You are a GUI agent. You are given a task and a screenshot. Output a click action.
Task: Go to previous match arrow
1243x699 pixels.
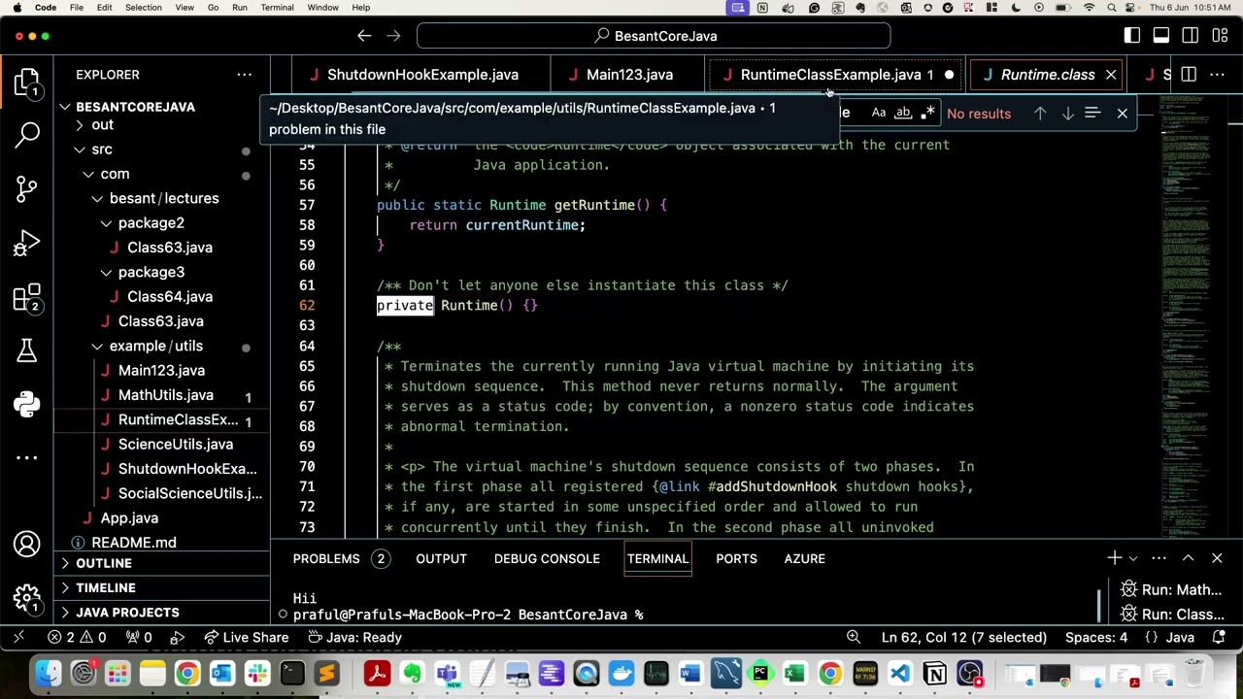[1040, 114]
